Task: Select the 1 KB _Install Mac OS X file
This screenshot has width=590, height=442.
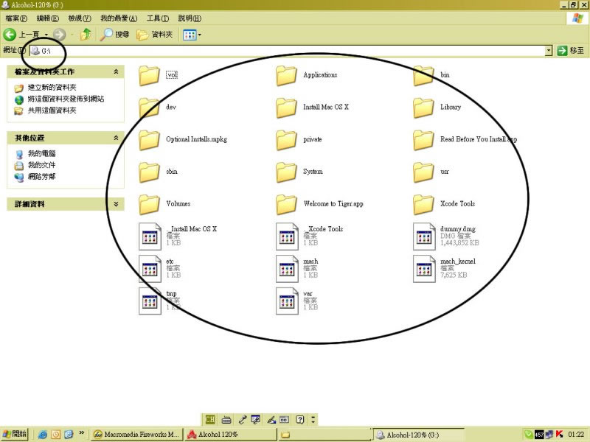Action: click(x=150, y=236)
